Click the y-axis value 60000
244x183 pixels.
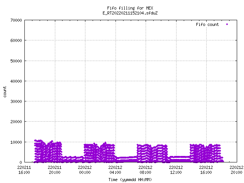pyautogui.click(x=16, y=40)
